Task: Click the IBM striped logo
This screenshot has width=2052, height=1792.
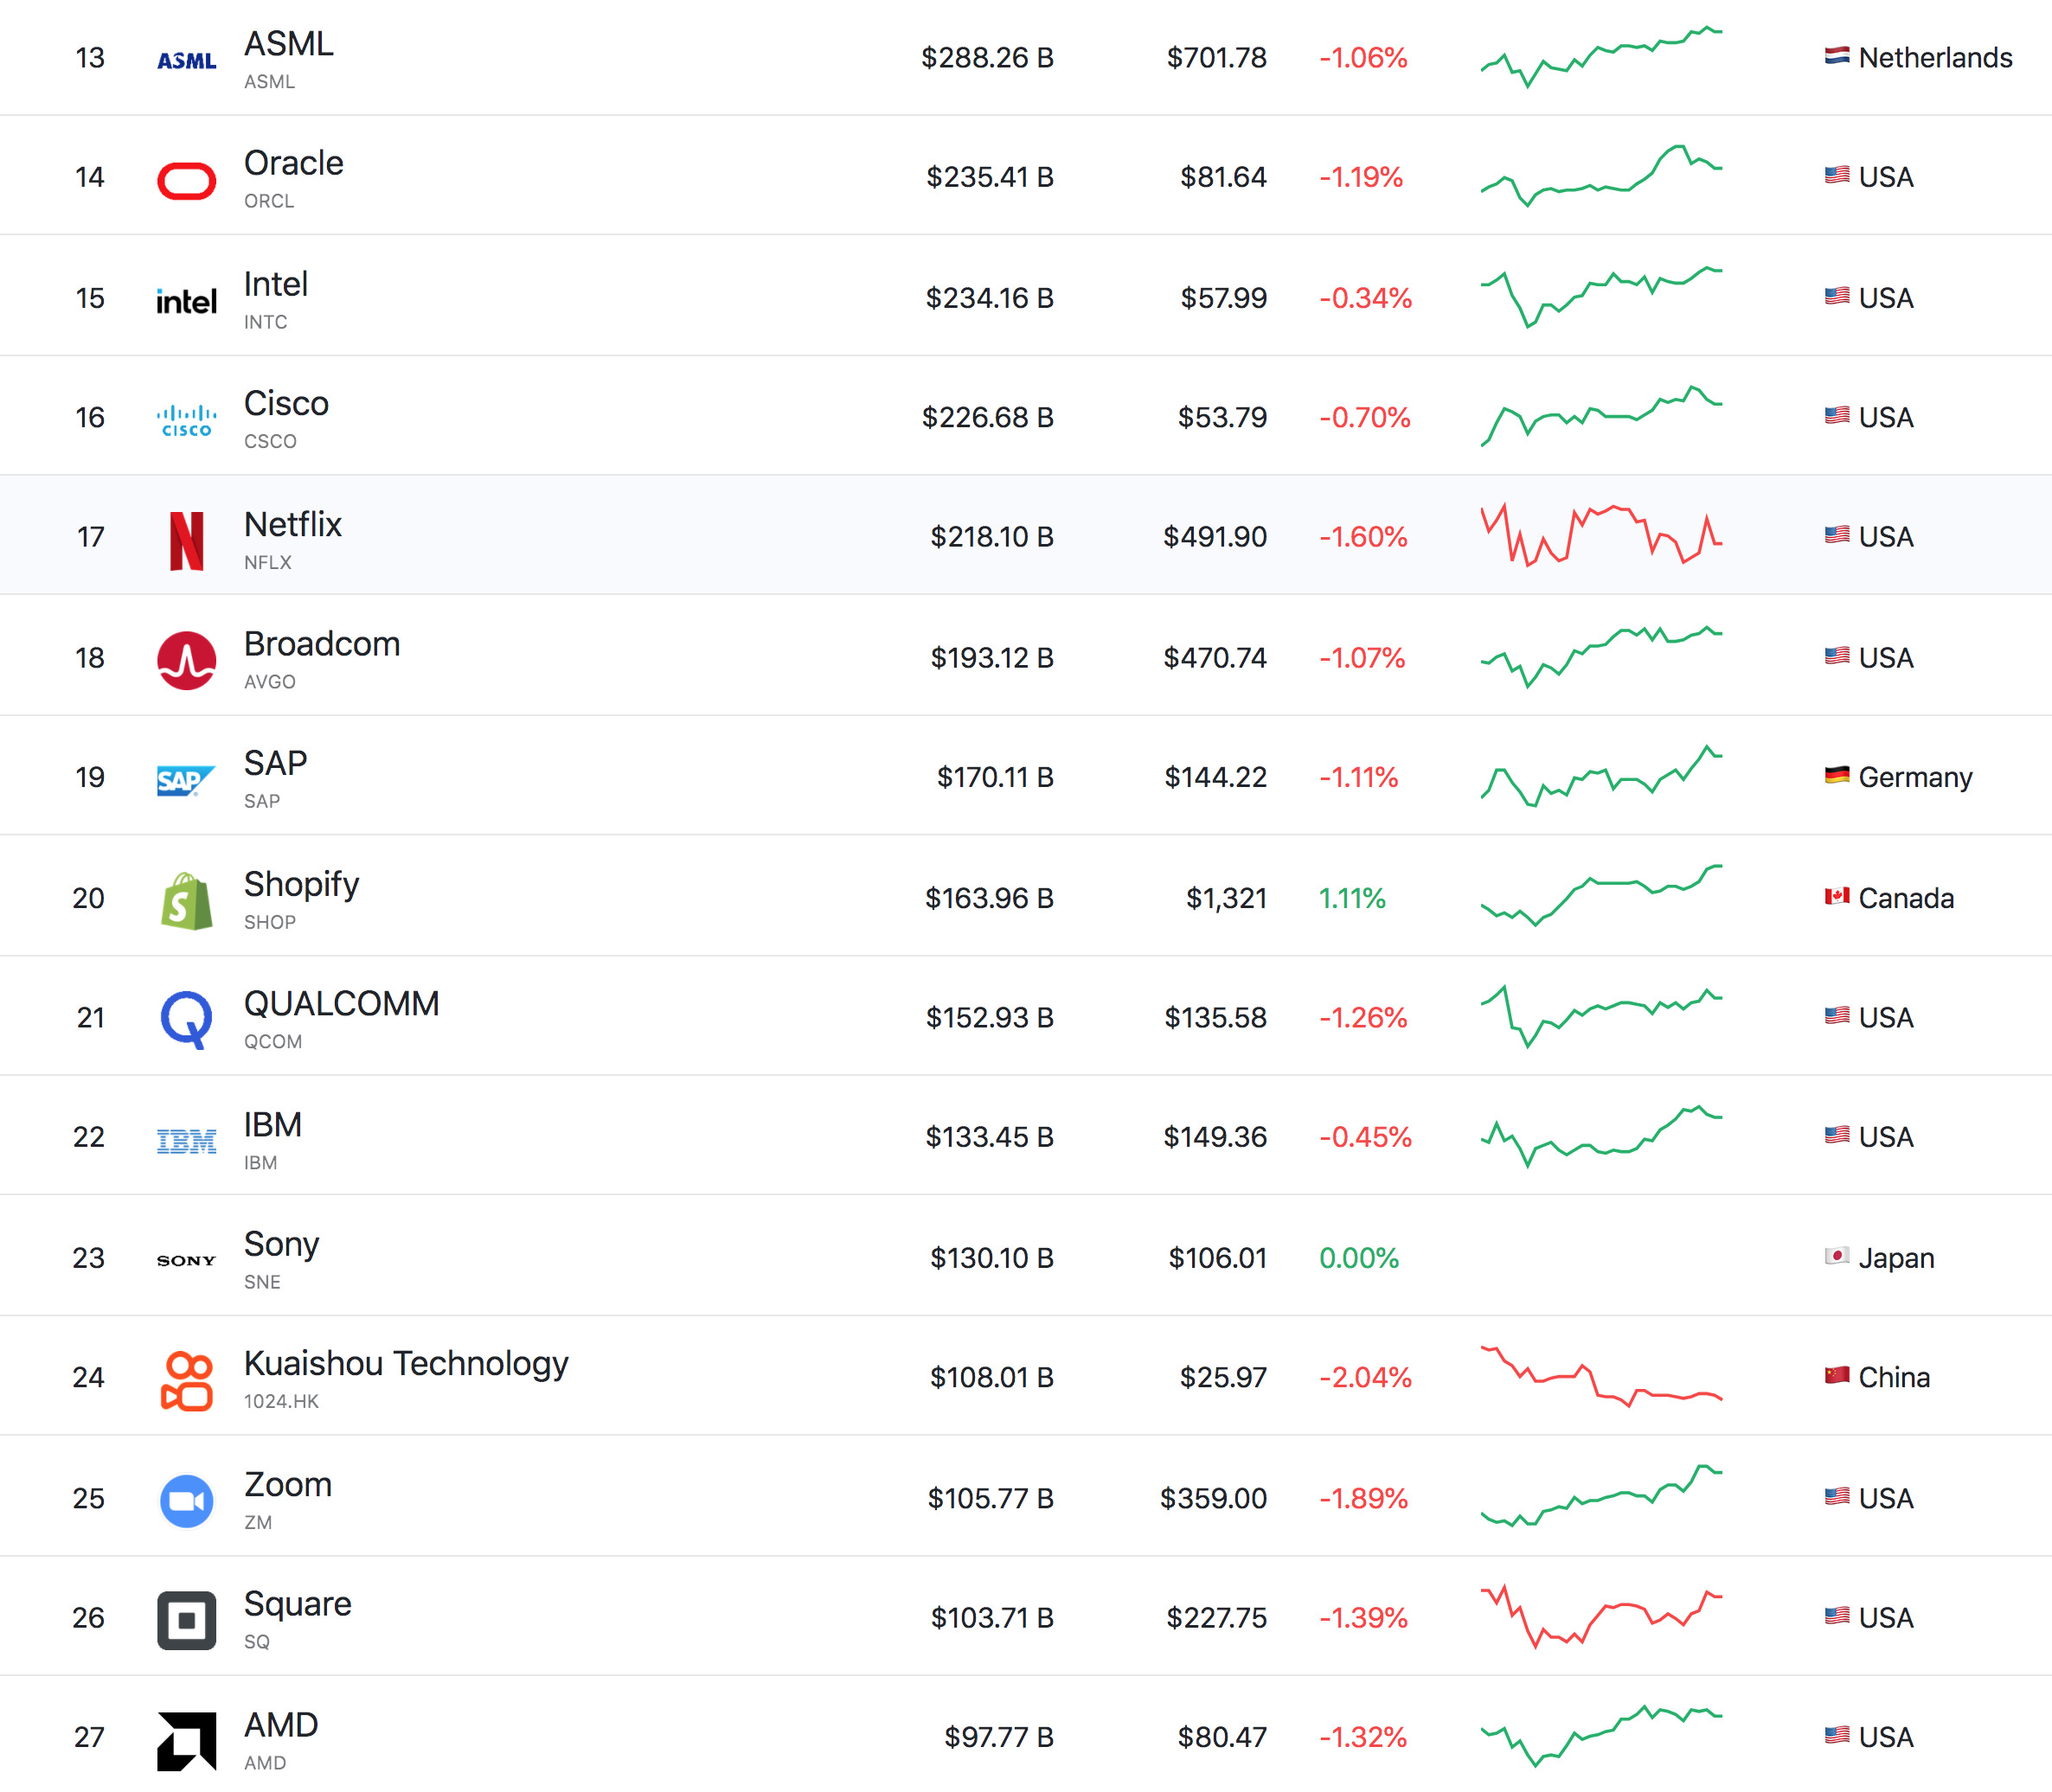Action: pyautogui.click(x=187, y=1141)
